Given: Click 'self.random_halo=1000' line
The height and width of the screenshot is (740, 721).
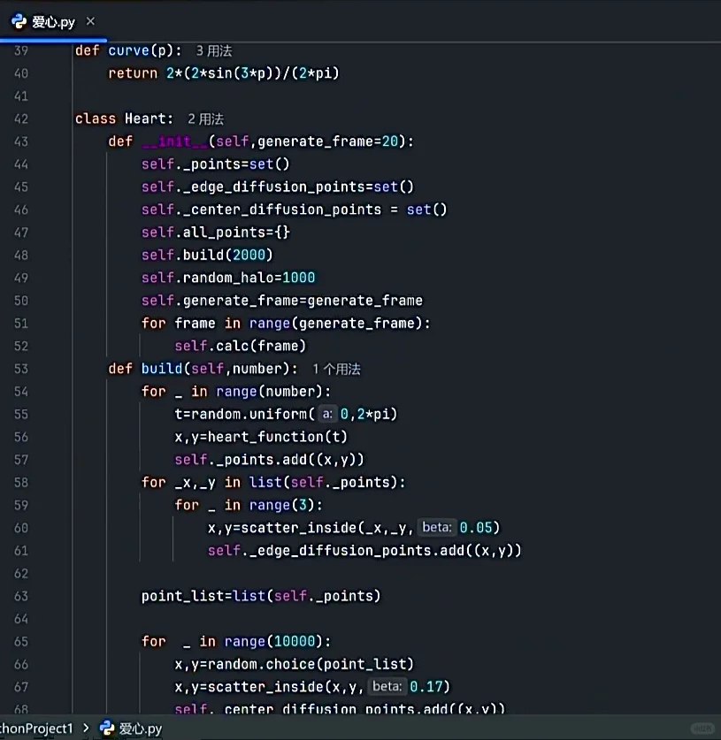Looking at the screenshot, I should point(228,278).
